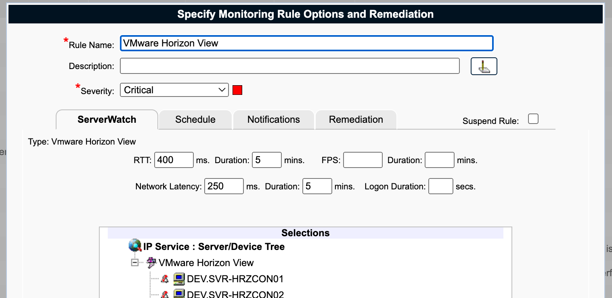Click the RTT value field
This screenshot has height=298, width=612.
click(x=174, y=160)
